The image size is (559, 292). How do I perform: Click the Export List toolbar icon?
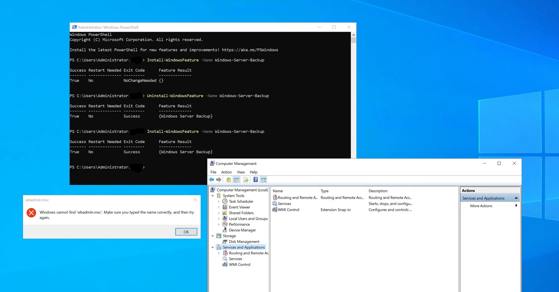coord(246,180)
